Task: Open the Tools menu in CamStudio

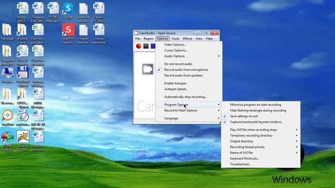Action: [175, 39]
